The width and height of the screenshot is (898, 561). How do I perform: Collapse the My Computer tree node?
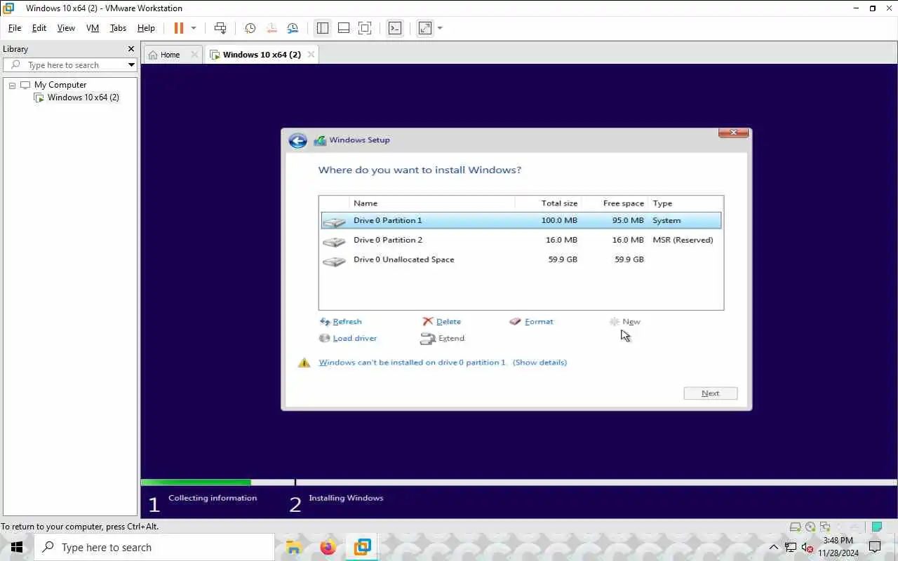(12, 85)
